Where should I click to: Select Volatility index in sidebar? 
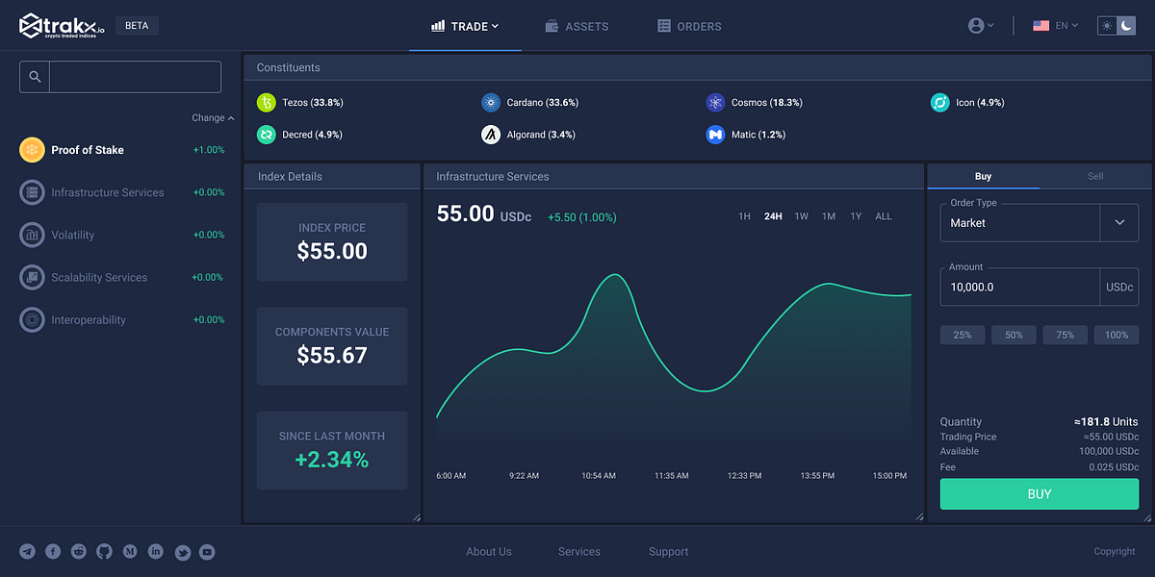click(x=122, y=235)
